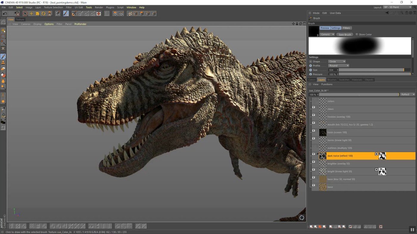
Task: Activate the Move tool in top toolbar
Action: coord(31,14)
